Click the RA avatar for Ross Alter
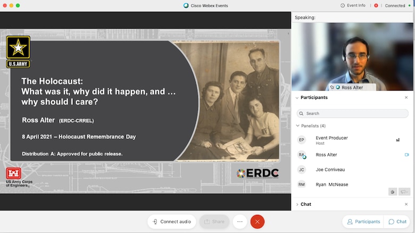The height and width of the screenshot is (233, 415). tap(302, 155)
